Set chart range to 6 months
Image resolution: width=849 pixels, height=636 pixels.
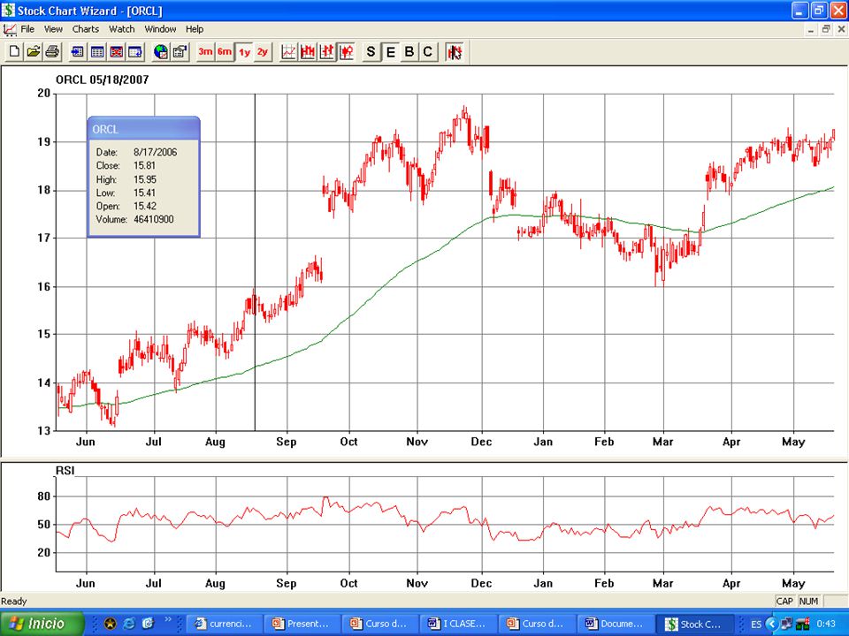pos(225,52)
